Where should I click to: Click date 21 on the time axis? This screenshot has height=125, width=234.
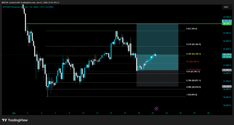153,113
